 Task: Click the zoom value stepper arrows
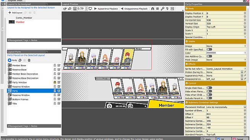tap(86, 9)
